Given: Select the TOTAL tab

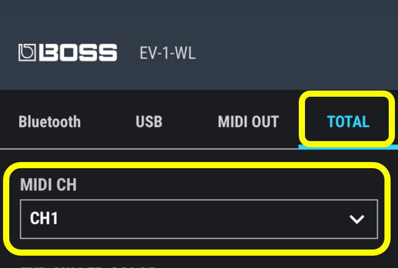Looking at the screenshot, I should 347,121.
